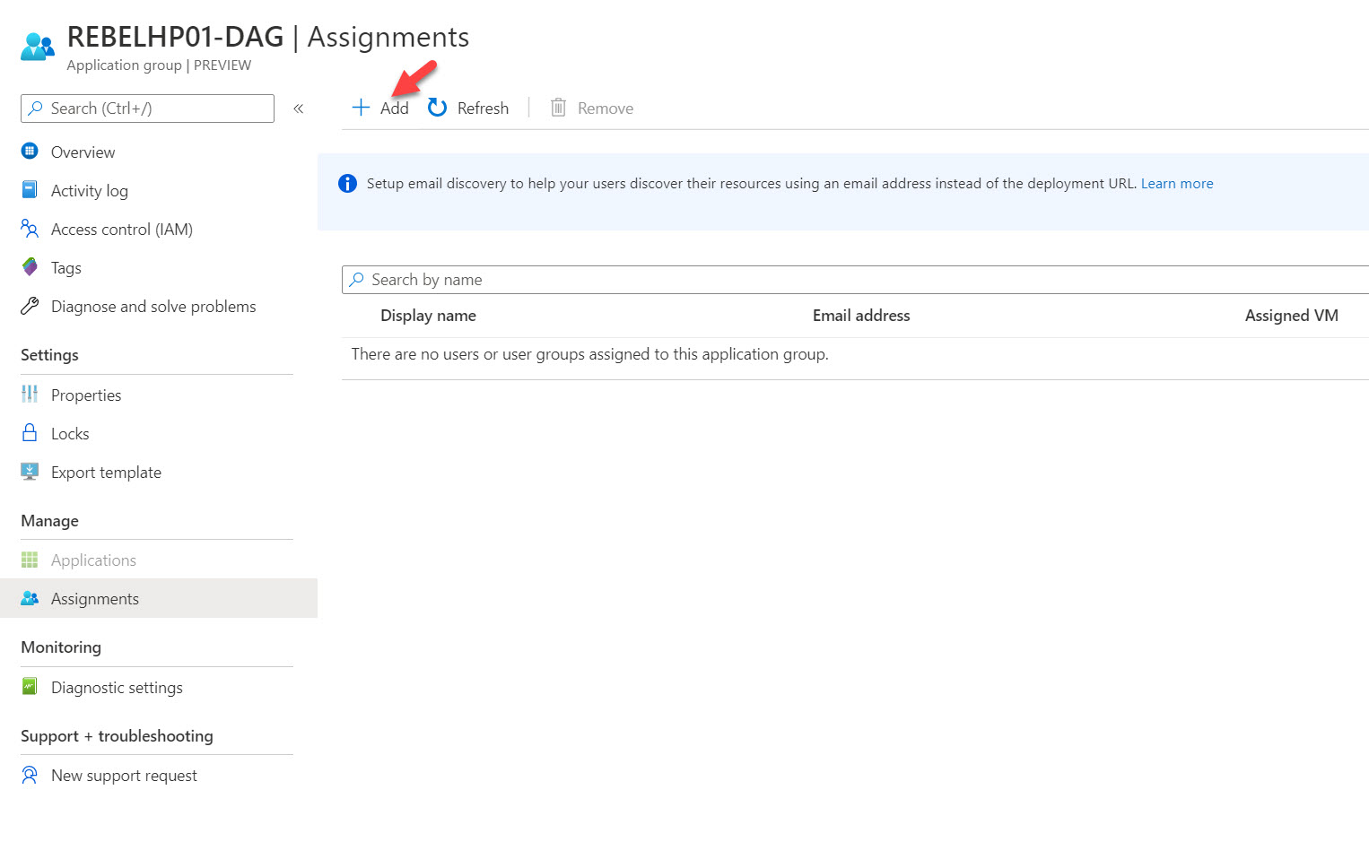1369x842 pixels.
Task: View the Activity log
Action: [x=88, y=190]
